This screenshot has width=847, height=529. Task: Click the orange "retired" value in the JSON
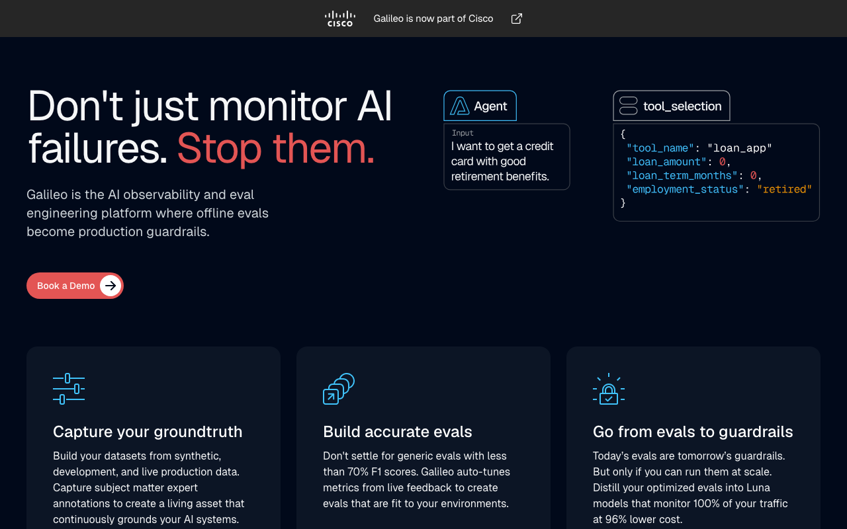click(x=785, y=189)
